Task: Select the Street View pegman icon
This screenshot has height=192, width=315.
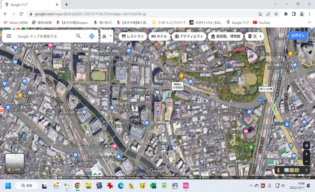Action: 278,170
